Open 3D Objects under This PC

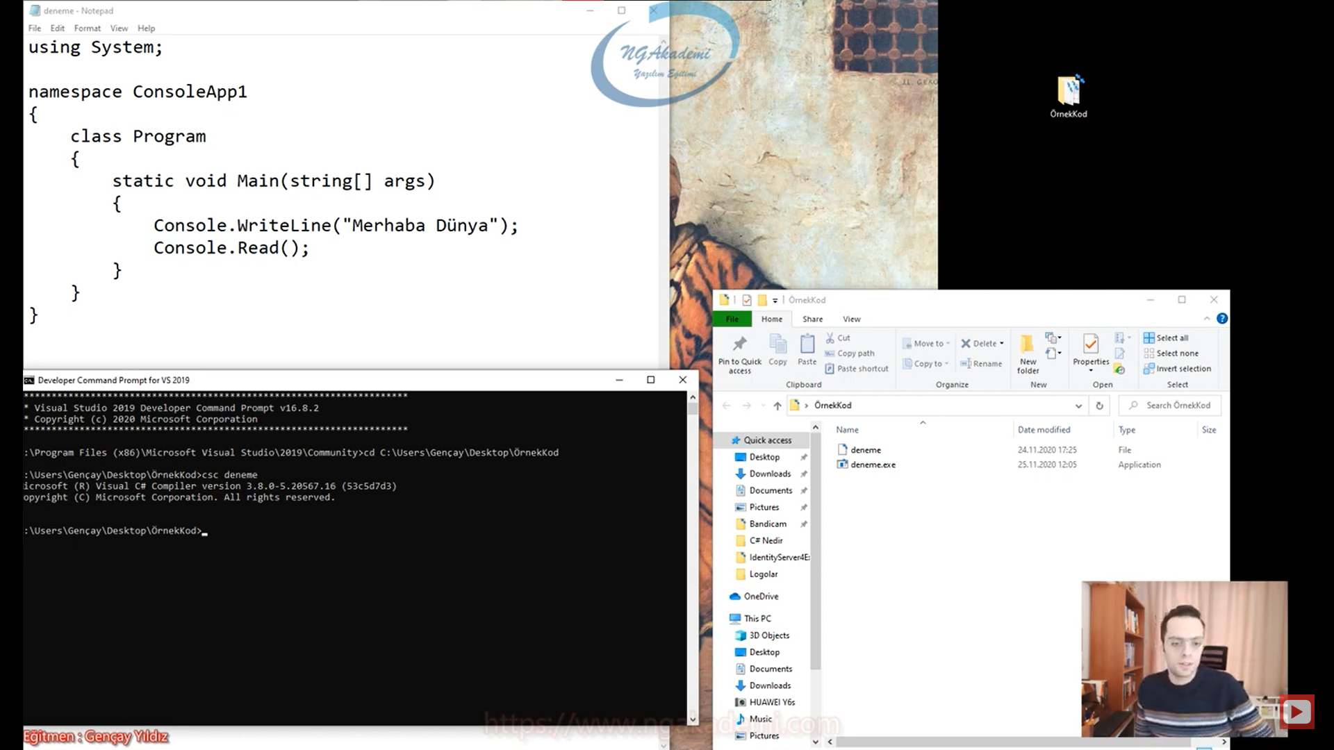(769, 635)
